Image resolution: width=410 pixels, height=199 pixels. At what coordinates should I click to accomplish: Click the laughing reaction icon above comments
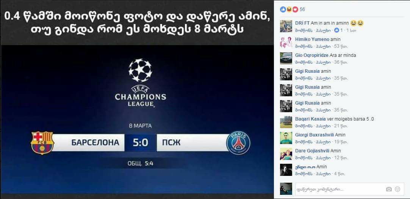(x=289, y=9)
